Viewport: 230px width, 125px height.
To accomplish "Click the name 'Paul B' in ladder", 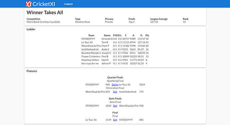I will (x=105, y=57).
